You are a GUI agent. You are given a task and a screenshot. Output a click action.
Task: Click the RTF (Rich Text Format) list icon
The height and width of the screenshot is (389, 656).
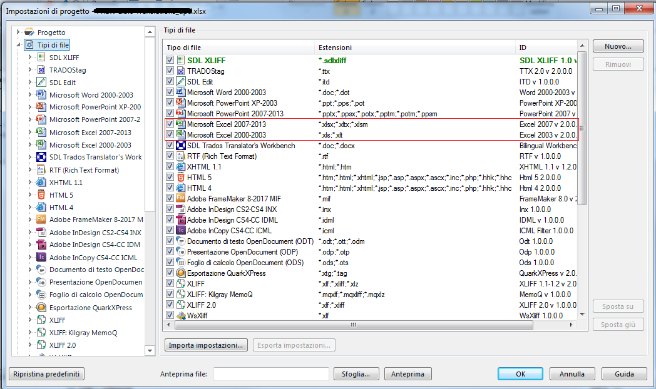(x=180, y=156)
